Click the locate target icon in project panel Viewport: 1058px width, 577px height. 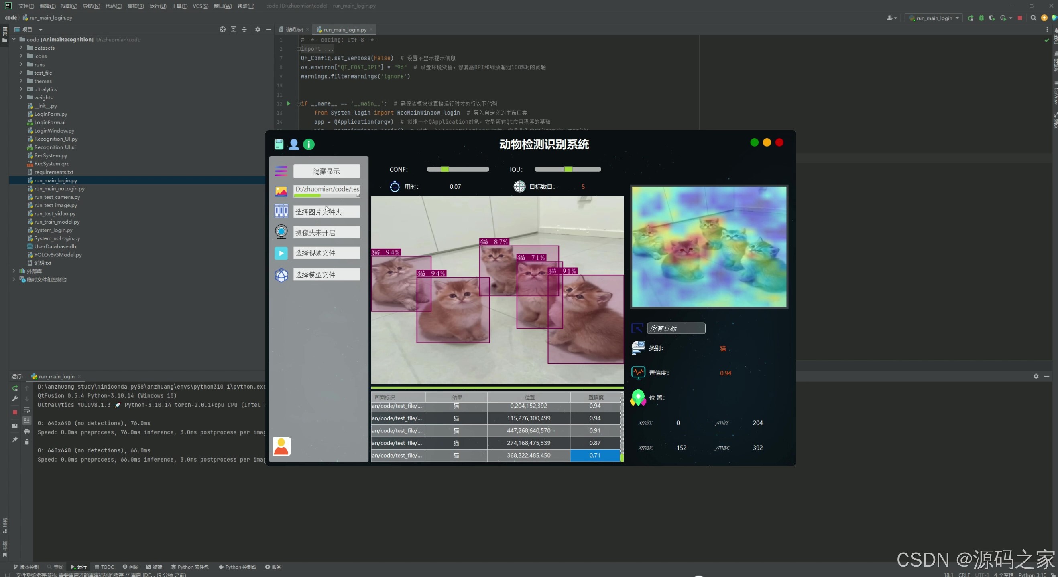pyautogui.click(x=222, y=30)
